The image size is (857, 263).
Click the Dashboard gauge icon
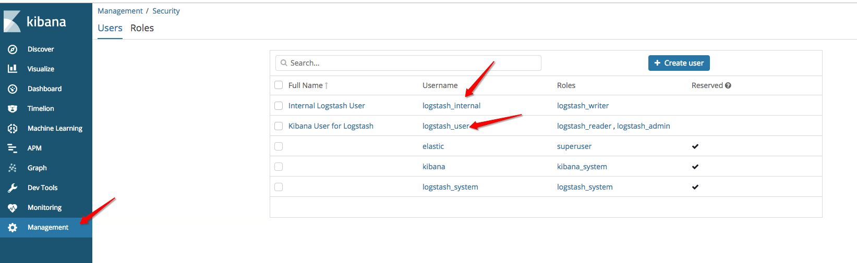click(13, 89)
